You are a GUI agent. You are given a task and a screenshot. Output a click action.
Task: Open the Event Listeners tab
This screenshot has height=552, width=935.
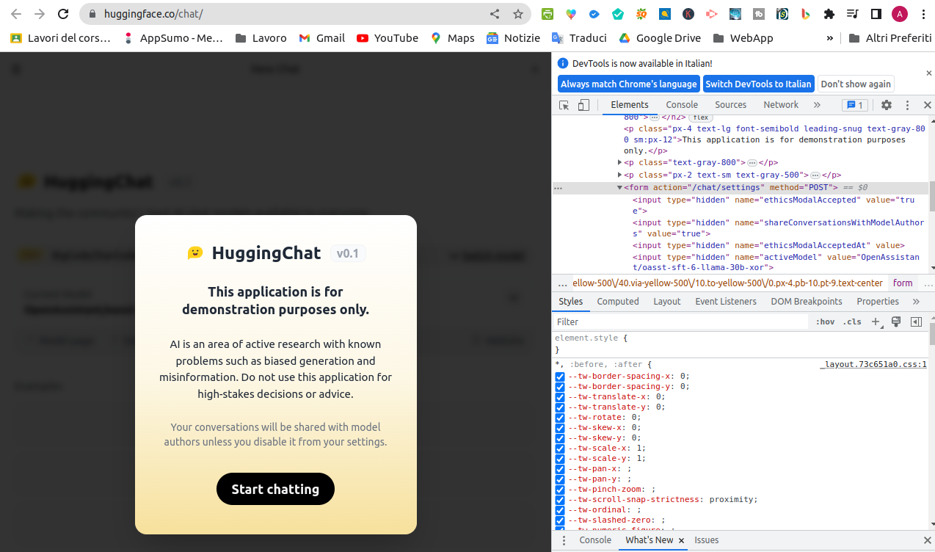[725, 301]
